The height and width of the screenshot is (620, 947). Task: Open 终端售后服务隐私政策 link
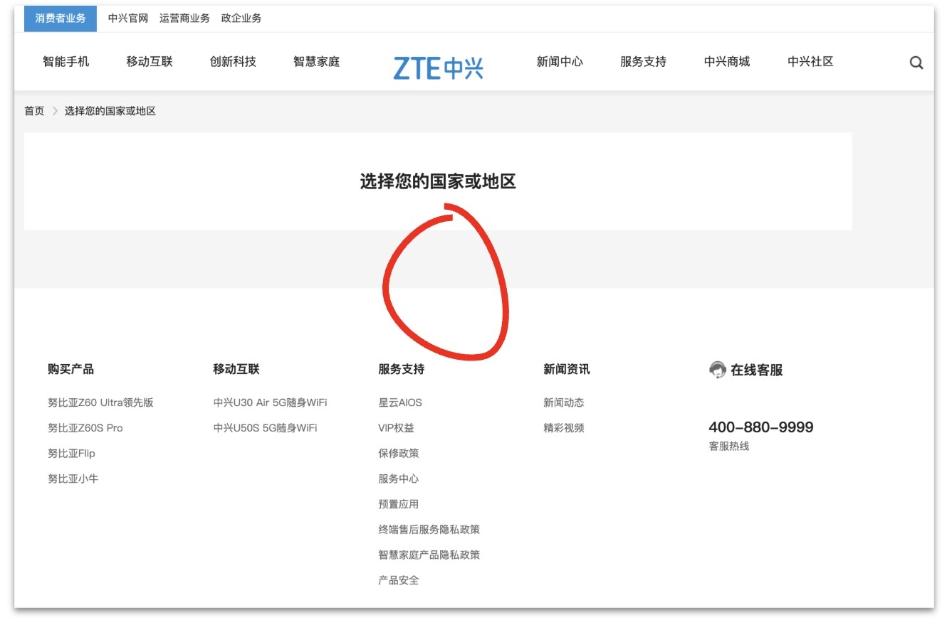click(429, 530)
